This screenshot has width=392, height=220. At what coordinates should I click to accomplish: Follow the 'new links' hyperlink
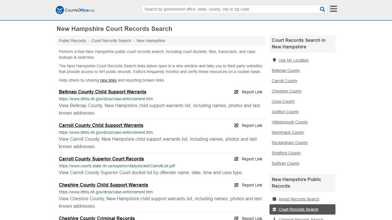click(x=108, y=80)
